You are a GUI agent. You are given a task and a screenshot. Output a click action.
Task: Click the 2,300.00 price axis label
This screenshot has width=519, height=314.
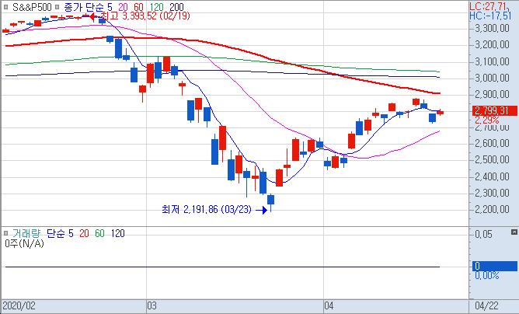[492, 193]
